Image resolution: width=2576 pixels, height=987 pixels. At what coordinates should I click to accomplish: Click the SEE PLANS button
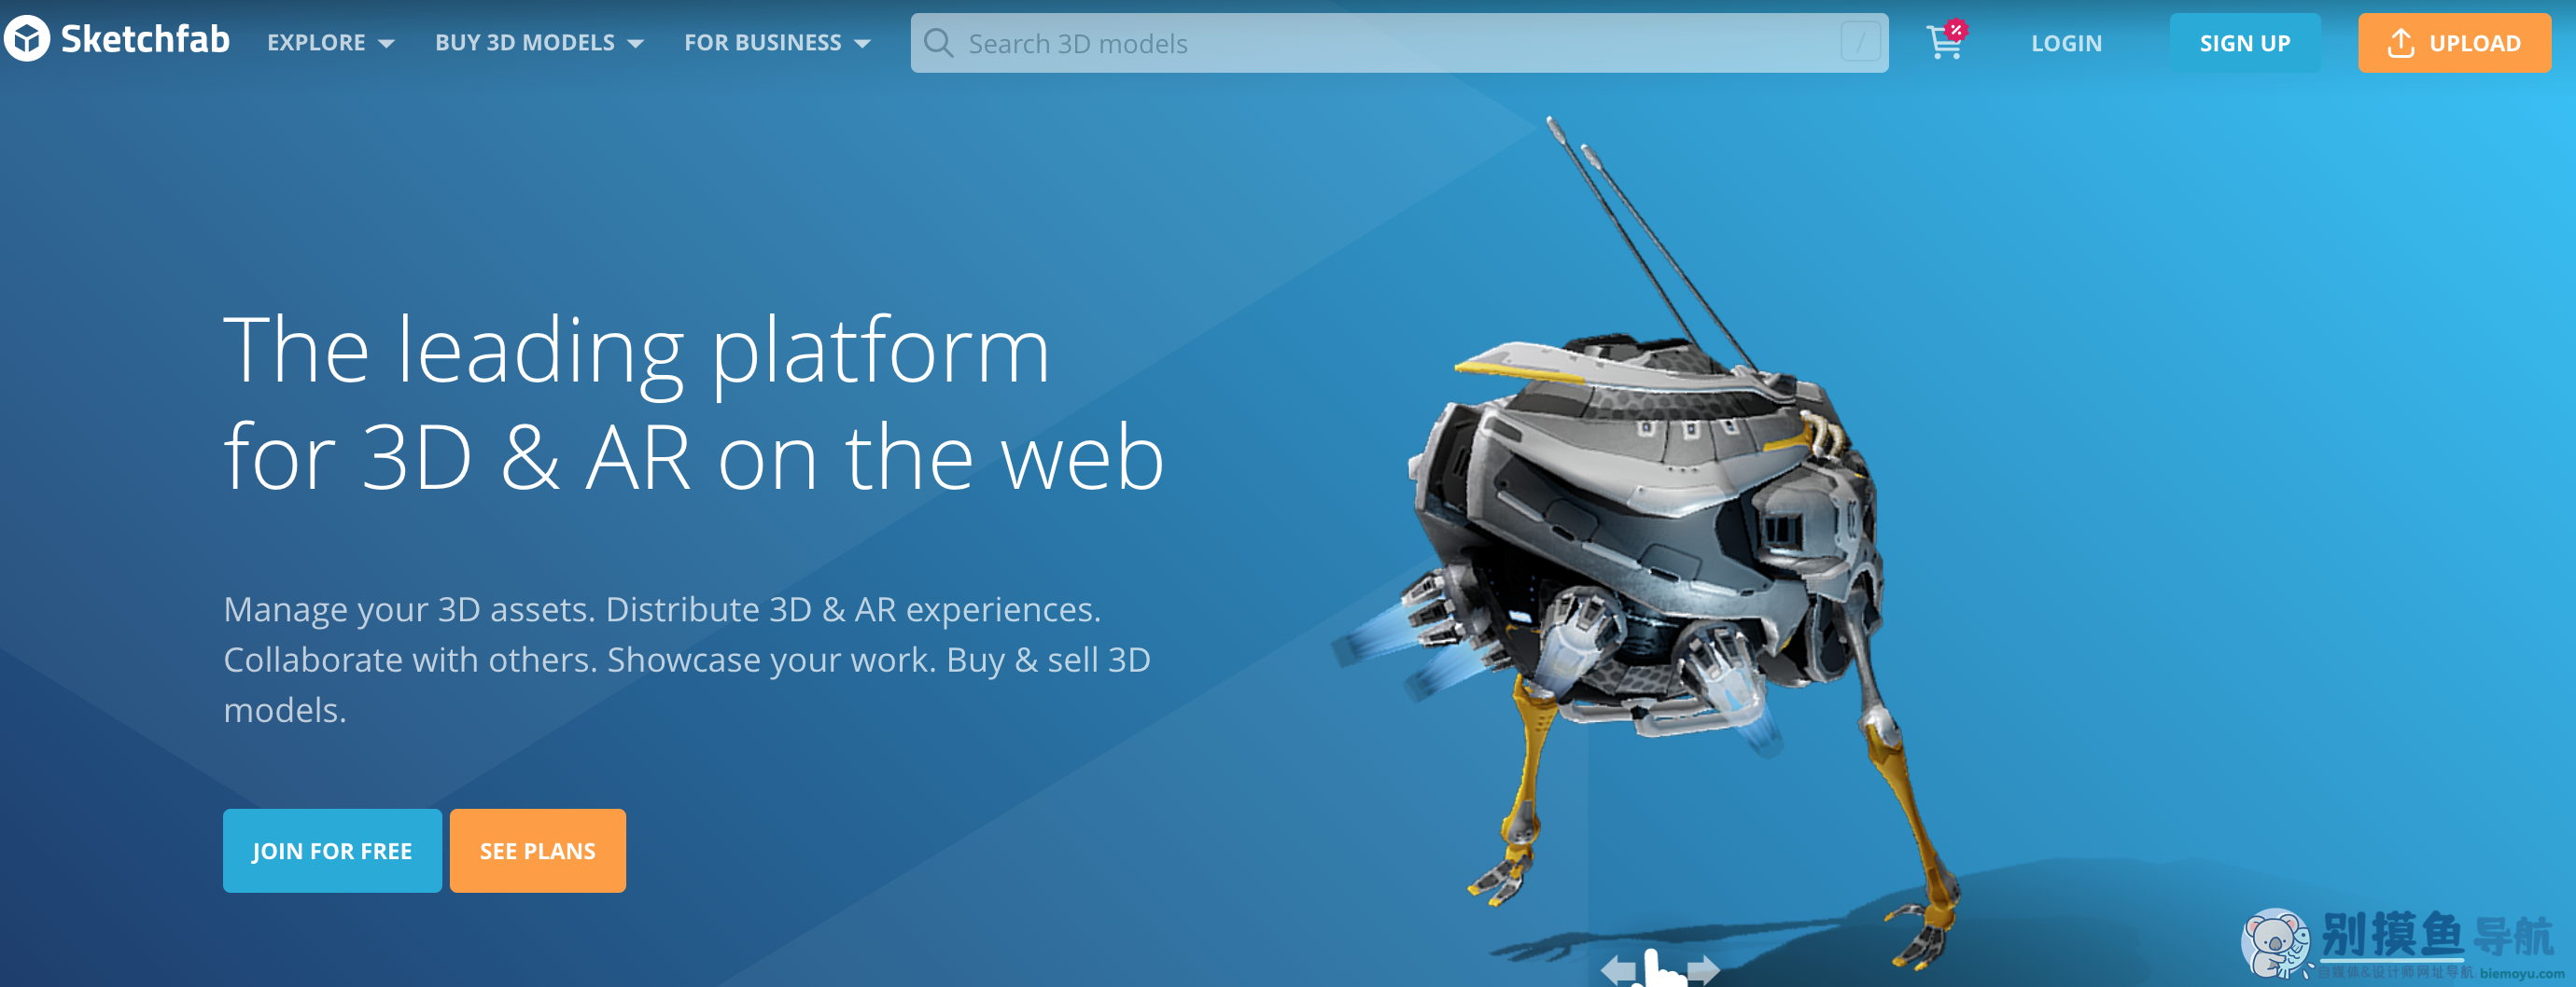click(x=537, y=850)
